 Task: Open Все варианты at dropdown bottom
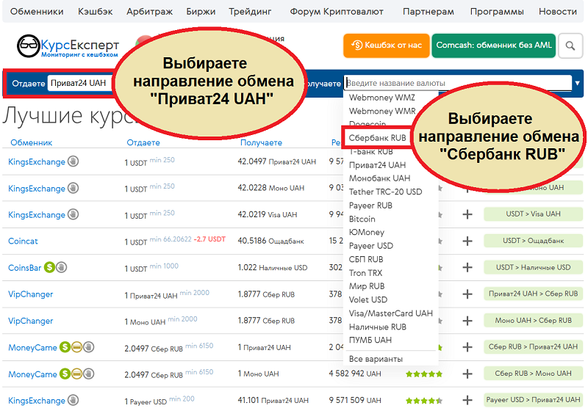376,359
